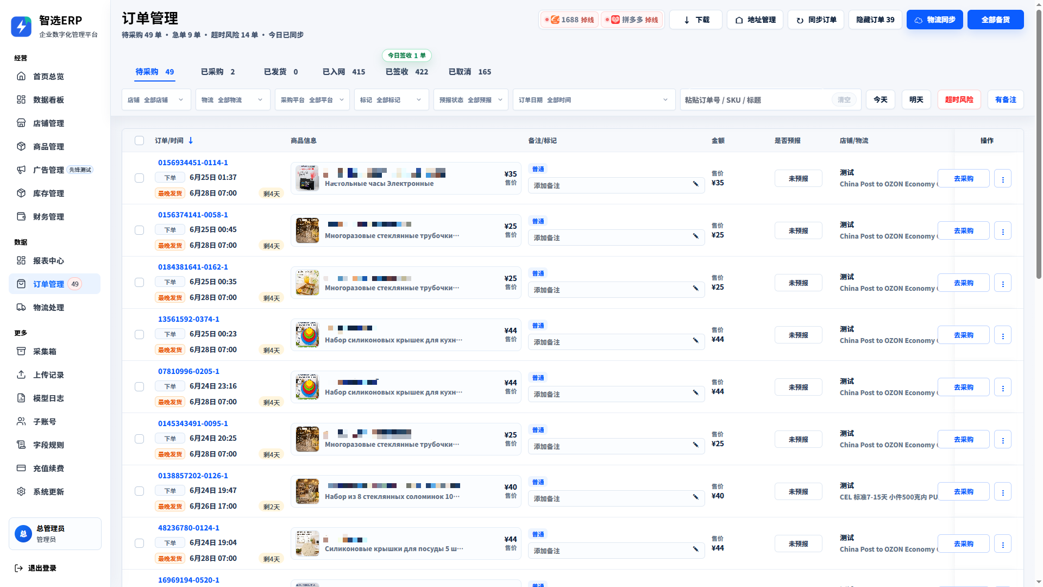Image resolution: width=1043 pixels, height=587 pixels.
Task: Click the 总管理员 avatar icon
Action: (23, 534)
